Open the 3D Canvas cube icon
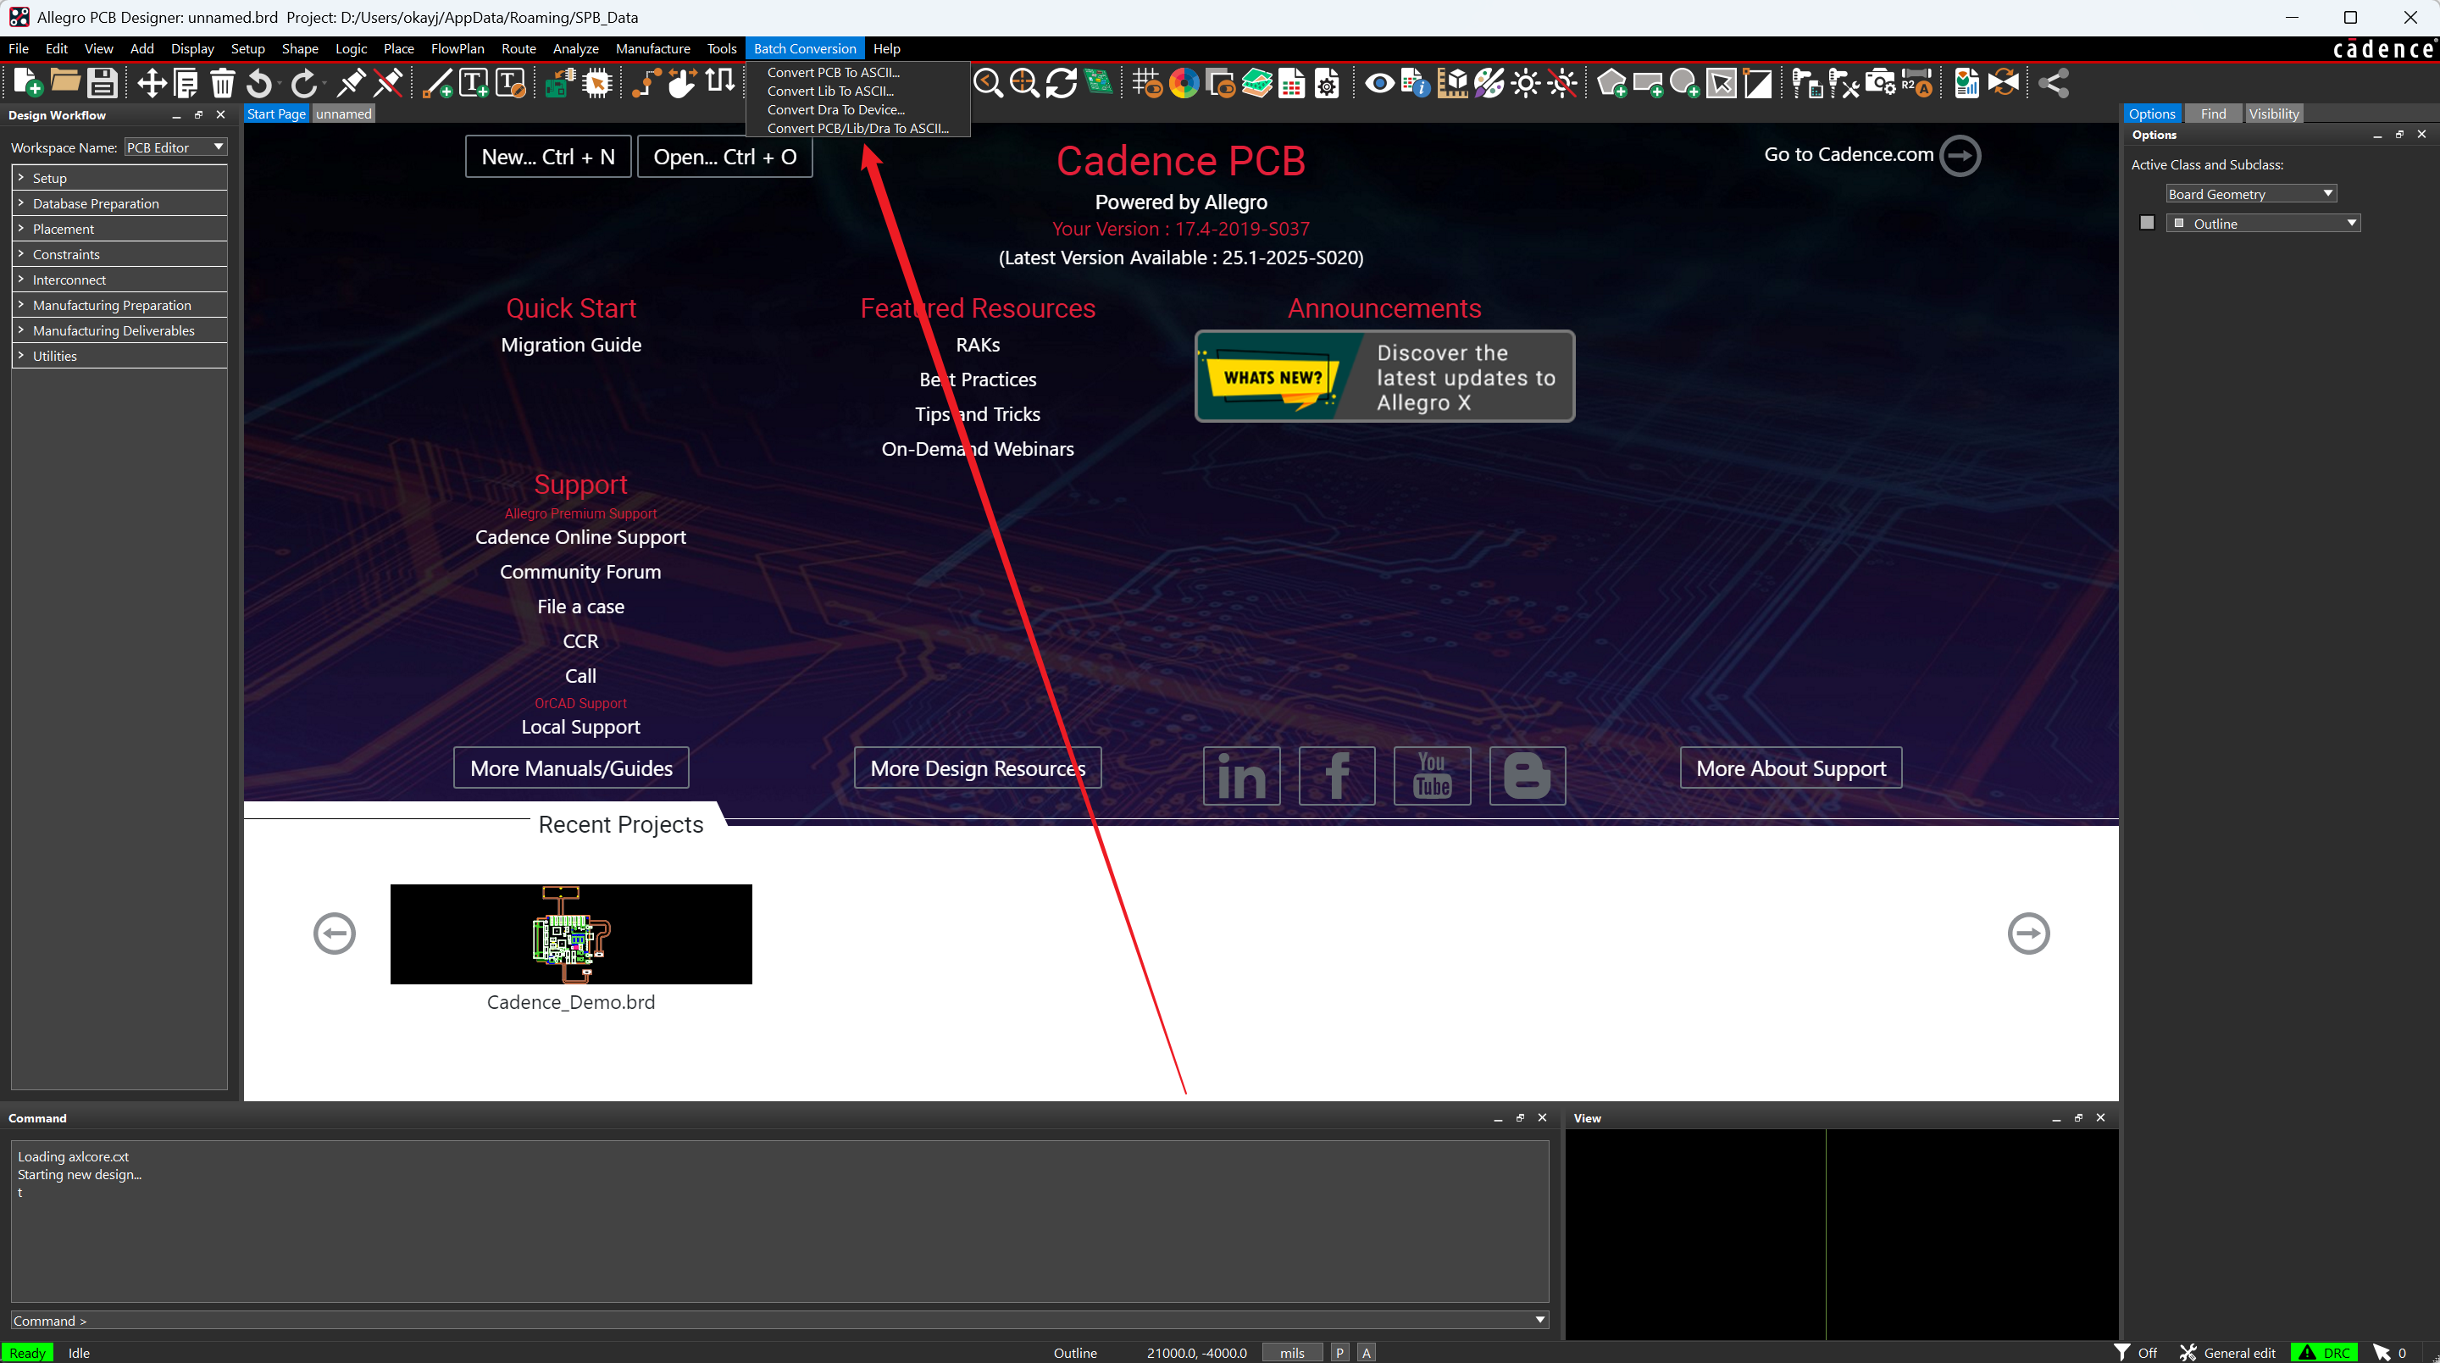Image resolution: width=2440 pixels, height=1363 pixels. click(1452, 83)
